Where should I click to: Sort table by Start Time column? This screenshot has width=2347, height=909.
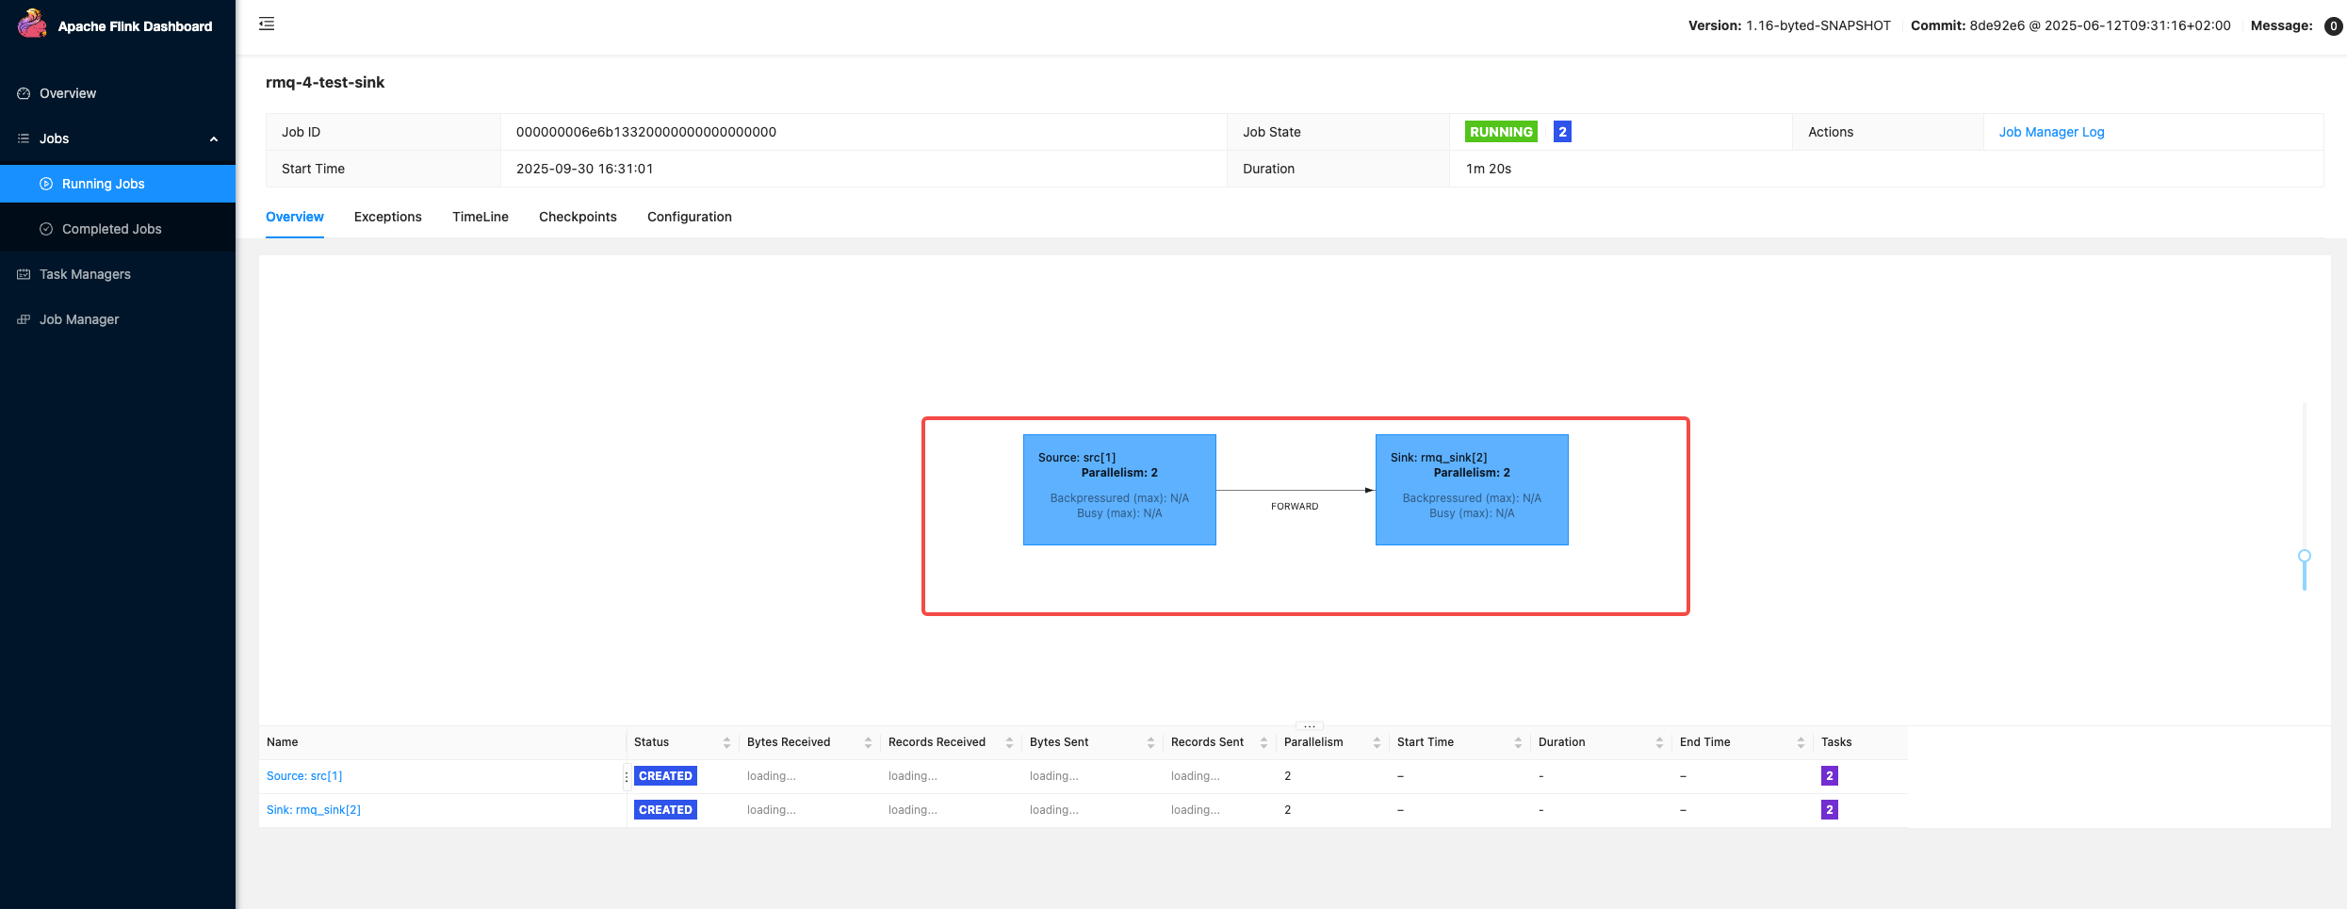(1518, 742)
